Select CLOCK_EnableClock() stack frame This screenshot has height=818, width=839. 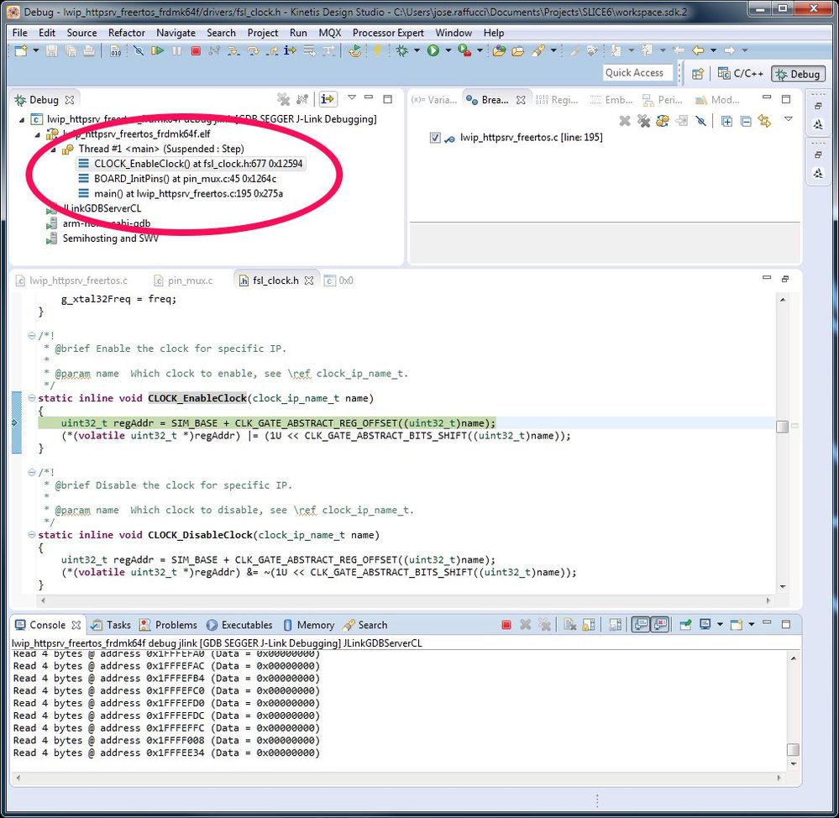191,164
